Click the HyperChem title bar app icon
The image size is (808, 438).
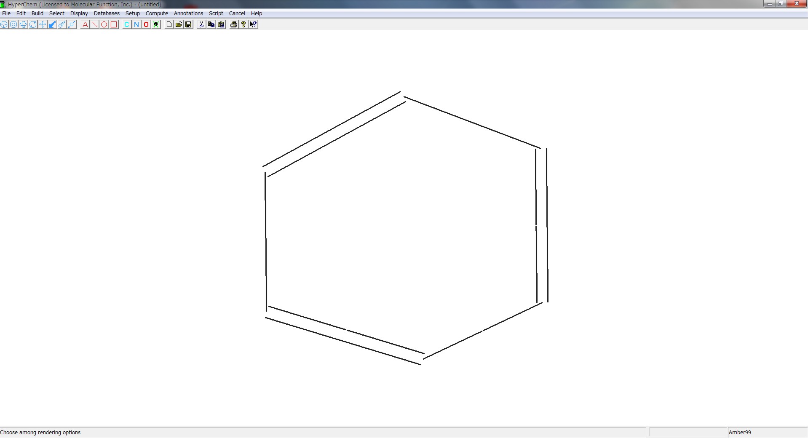pyautogui.click(x=3, y=4)
